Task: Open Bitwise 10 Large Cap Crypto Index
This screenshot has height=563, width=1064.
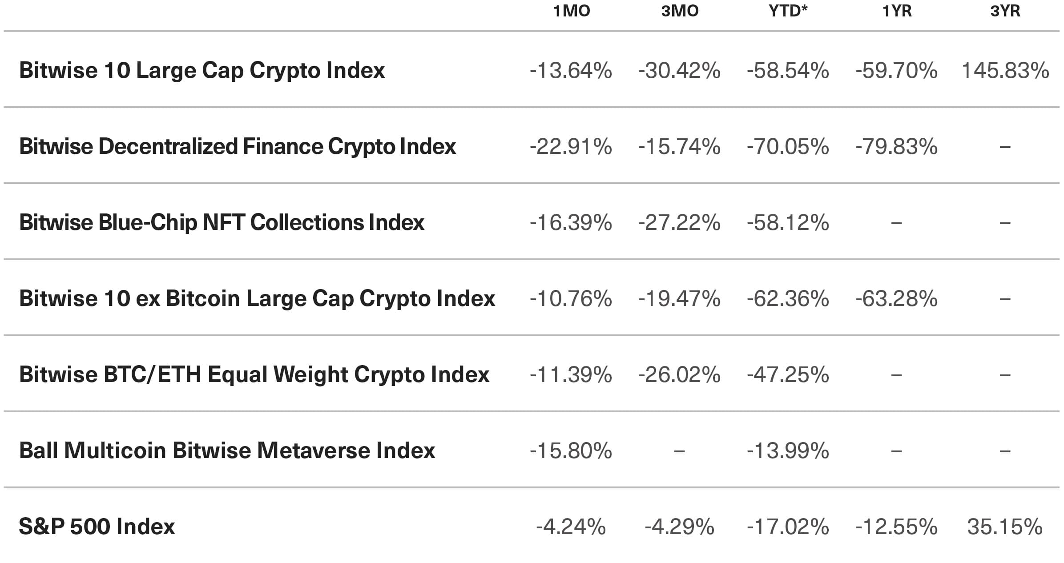Action: (x=202, y=70)
